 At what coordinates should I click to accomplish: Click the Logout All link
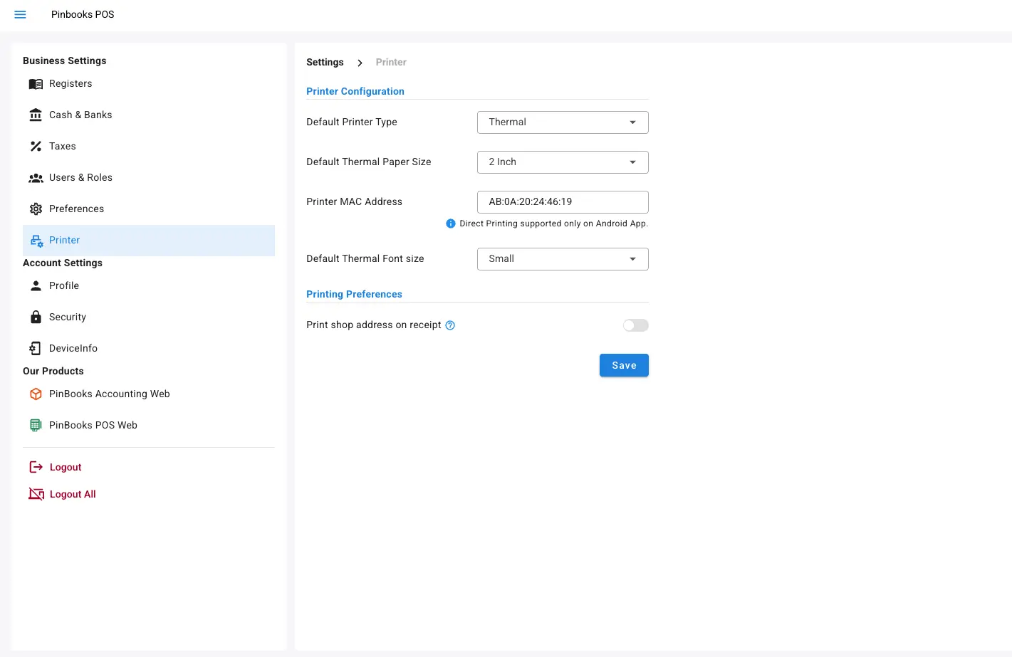[73, 493]
